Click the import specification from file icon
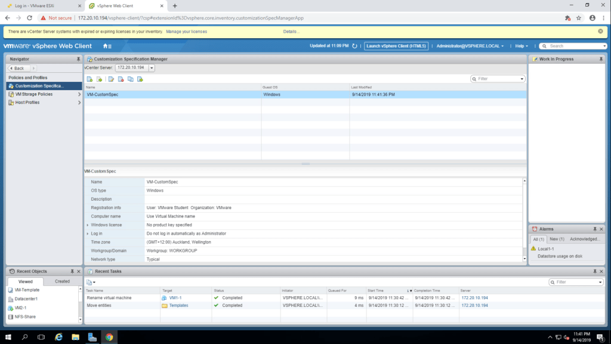 99,79
